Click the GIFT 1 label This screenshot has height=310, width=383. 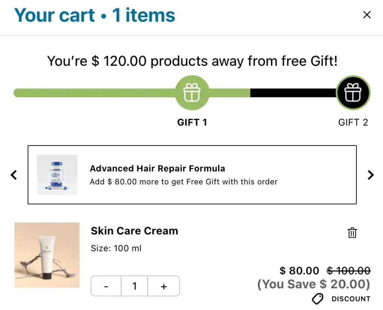(192, 122)
